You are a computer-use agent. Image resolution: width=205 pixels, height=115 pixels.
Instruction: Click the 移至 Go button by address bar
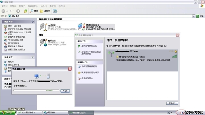point(200,16)
